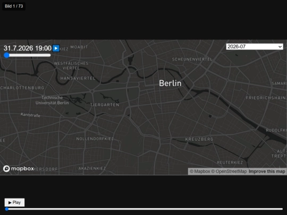Click the blue map play icon
The image size is (287, 215).
point(56,48)
